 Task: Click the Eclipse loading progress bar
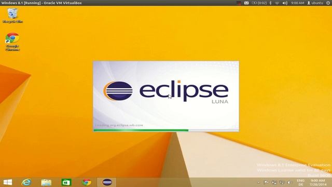click(x=166, y=130)
